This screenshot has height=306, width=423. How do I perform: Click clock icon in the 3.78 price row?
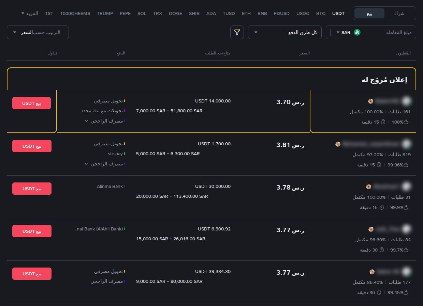[382, 207]
